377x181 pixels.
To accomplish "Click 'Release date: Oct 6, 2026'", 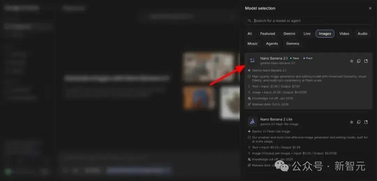I will pyautogui.click(x=270, y=104).
